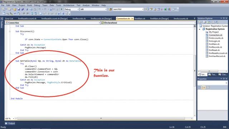The height and width of the screenshot is (129, 229).
Task: Collapse the Registration System project node
Action: (200, 29)
